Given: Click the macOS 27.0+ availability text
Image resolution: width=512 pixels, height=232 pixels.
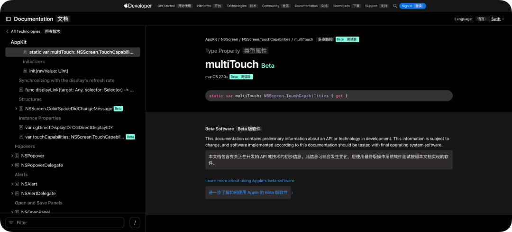Looking at the screenshot, I should (217, 77).
